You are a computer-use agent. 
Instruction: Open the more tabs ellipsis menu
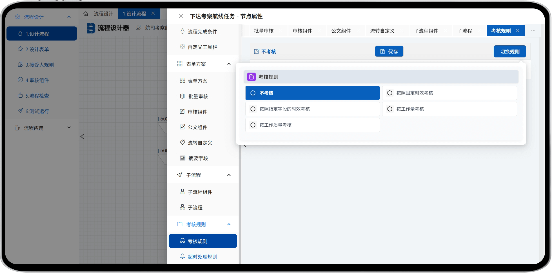point(533,31)
